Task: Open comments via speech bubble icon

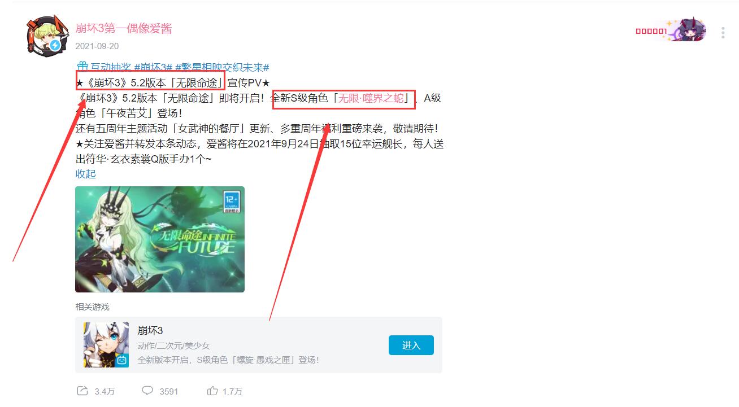Action: coord(147,391)
